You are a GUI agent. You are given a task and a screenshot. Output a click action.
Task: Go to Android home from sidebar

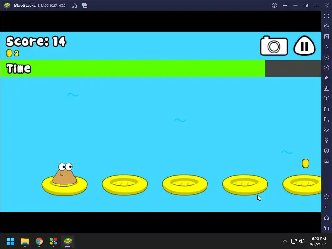pos(326,218)
